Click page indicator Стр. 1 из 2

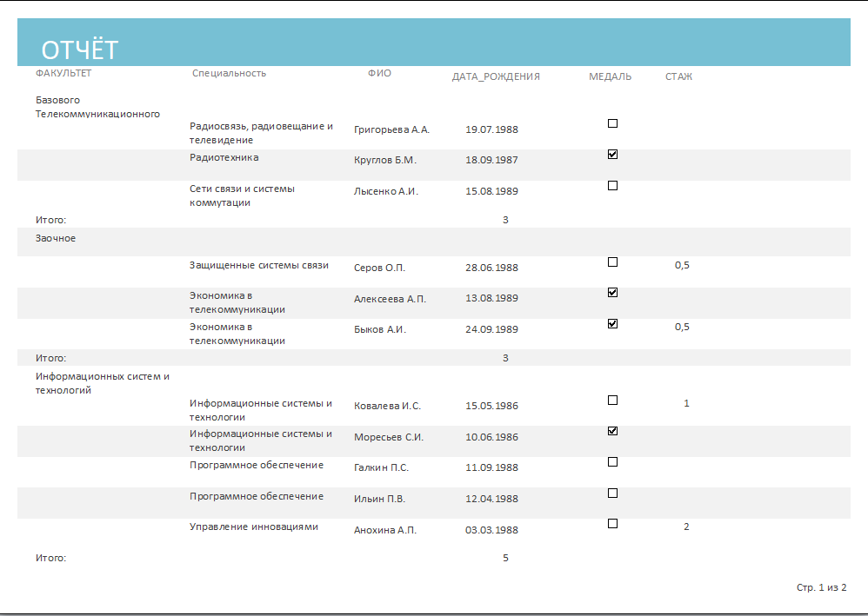point(822,587)
